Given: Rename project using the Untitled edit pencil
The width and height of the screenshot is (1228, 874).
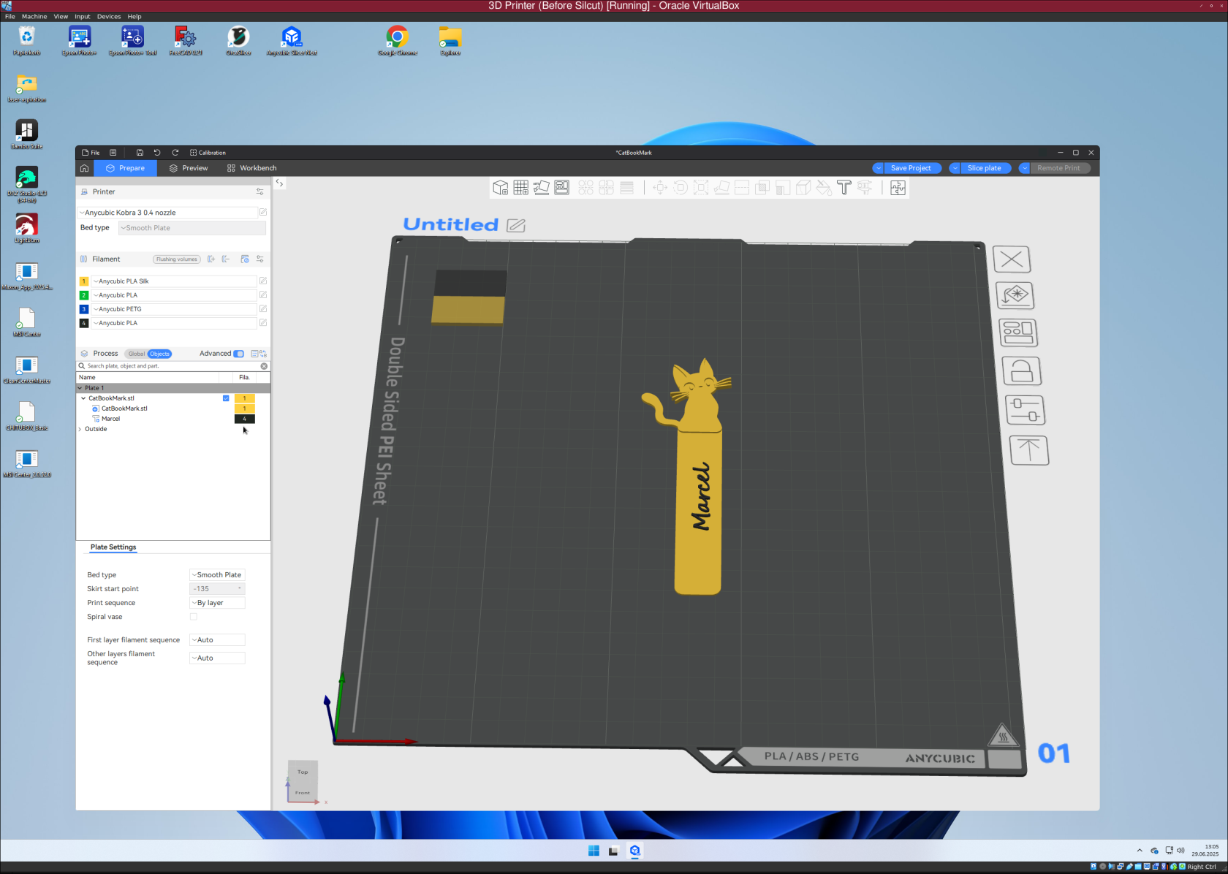Looking at the screenshot, I should point(515,225).
